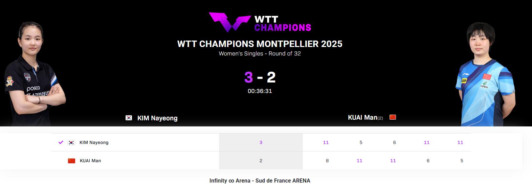The image size is (532, 192).
Task: Click the purple winner checkmark in score table
Action: click(61, 142)
